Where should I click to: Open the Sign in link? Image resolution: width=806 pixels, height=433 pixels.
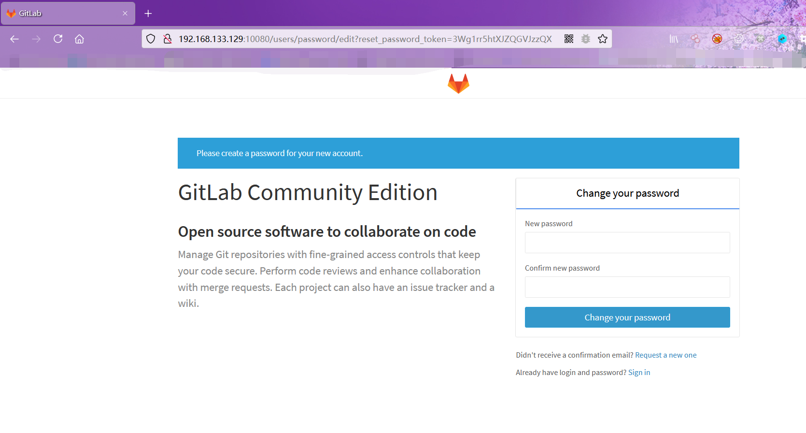(639, 373)
